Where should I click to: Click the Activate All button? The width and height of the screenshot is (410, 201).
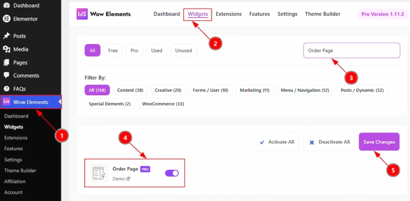(276, 142)
